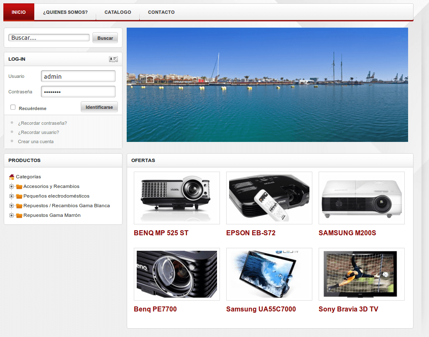Follow the Crear una cuenta link
The width and height of the screenshot is (429, 337).
36,141
